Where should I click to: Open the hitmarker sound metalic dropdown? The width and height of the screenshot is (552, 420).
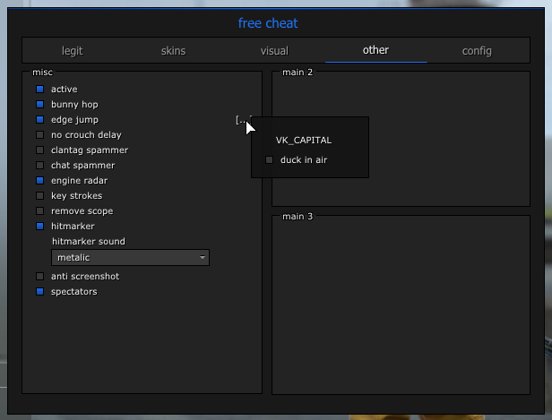(x=130, y=258)
